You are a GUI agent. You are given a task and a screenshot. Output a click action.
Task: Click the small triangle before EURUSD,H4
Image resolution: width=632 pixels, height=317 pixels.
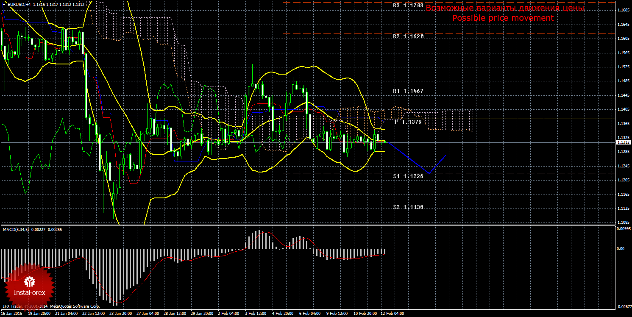point(4,4)
